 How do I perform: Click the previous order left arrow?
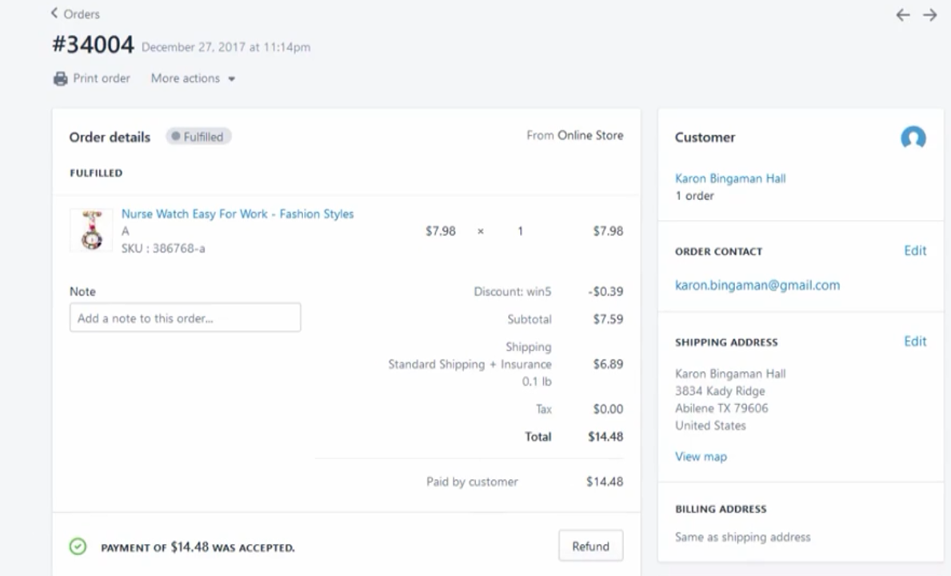pyautogui.click(x=902, y=15)
